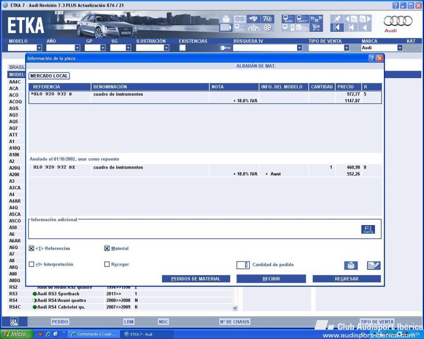Expand the Tipo de Venta dropdown
The height and width of the screenshot is (339, 424).
coord(347,48)
